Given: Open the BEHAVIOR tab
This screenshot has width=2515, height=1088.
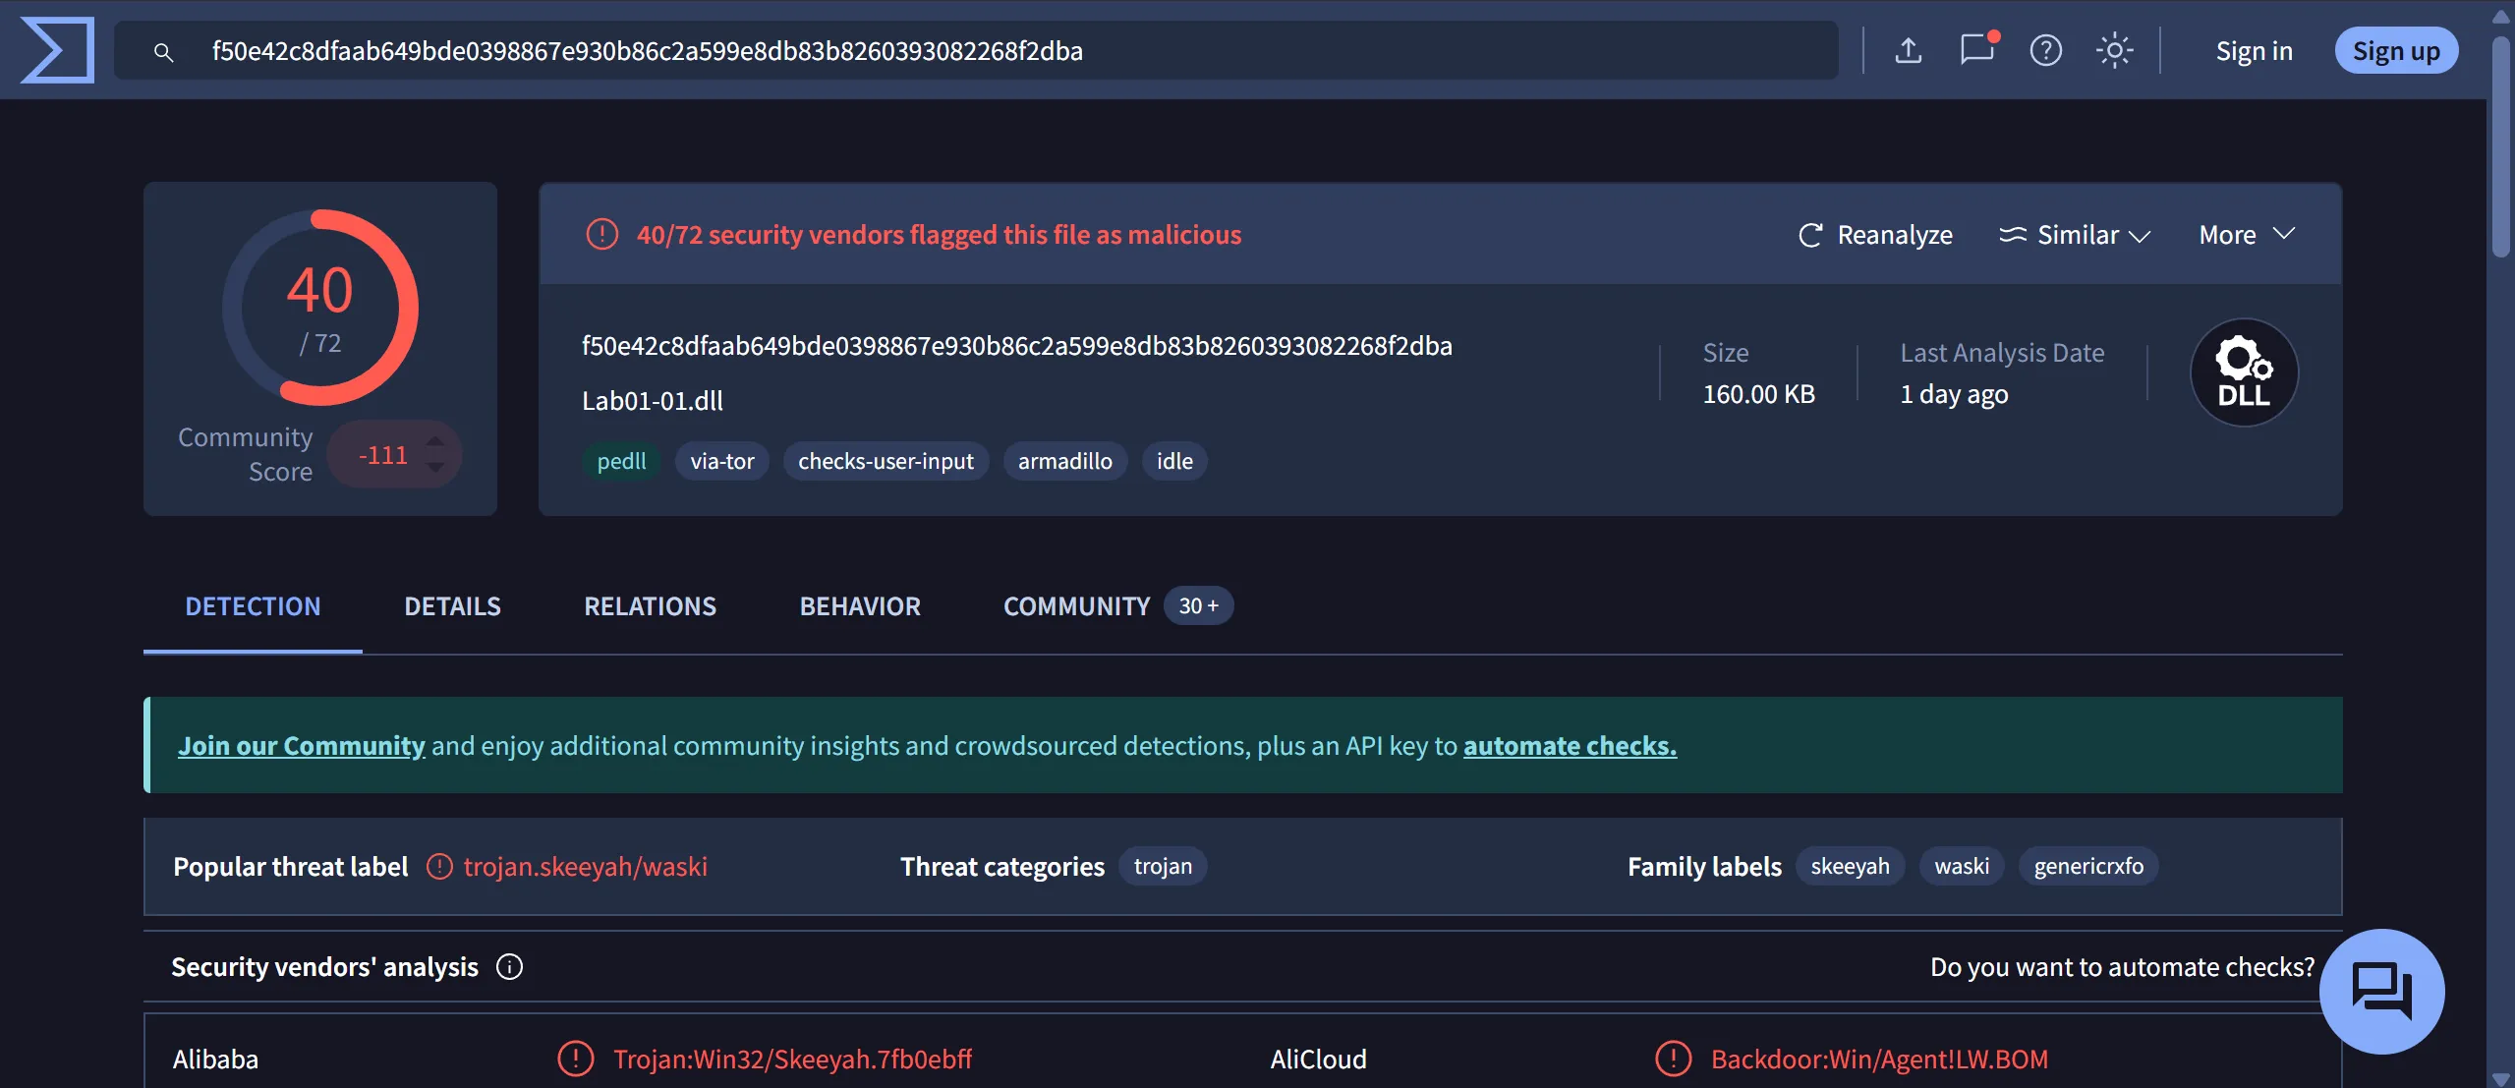Looking at the screenshot, I should [x=860, y=606].
